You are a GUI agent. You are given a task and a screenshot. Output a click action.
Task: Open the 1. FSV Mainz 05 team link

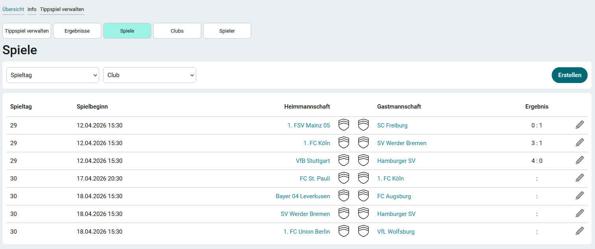(309, 125)
